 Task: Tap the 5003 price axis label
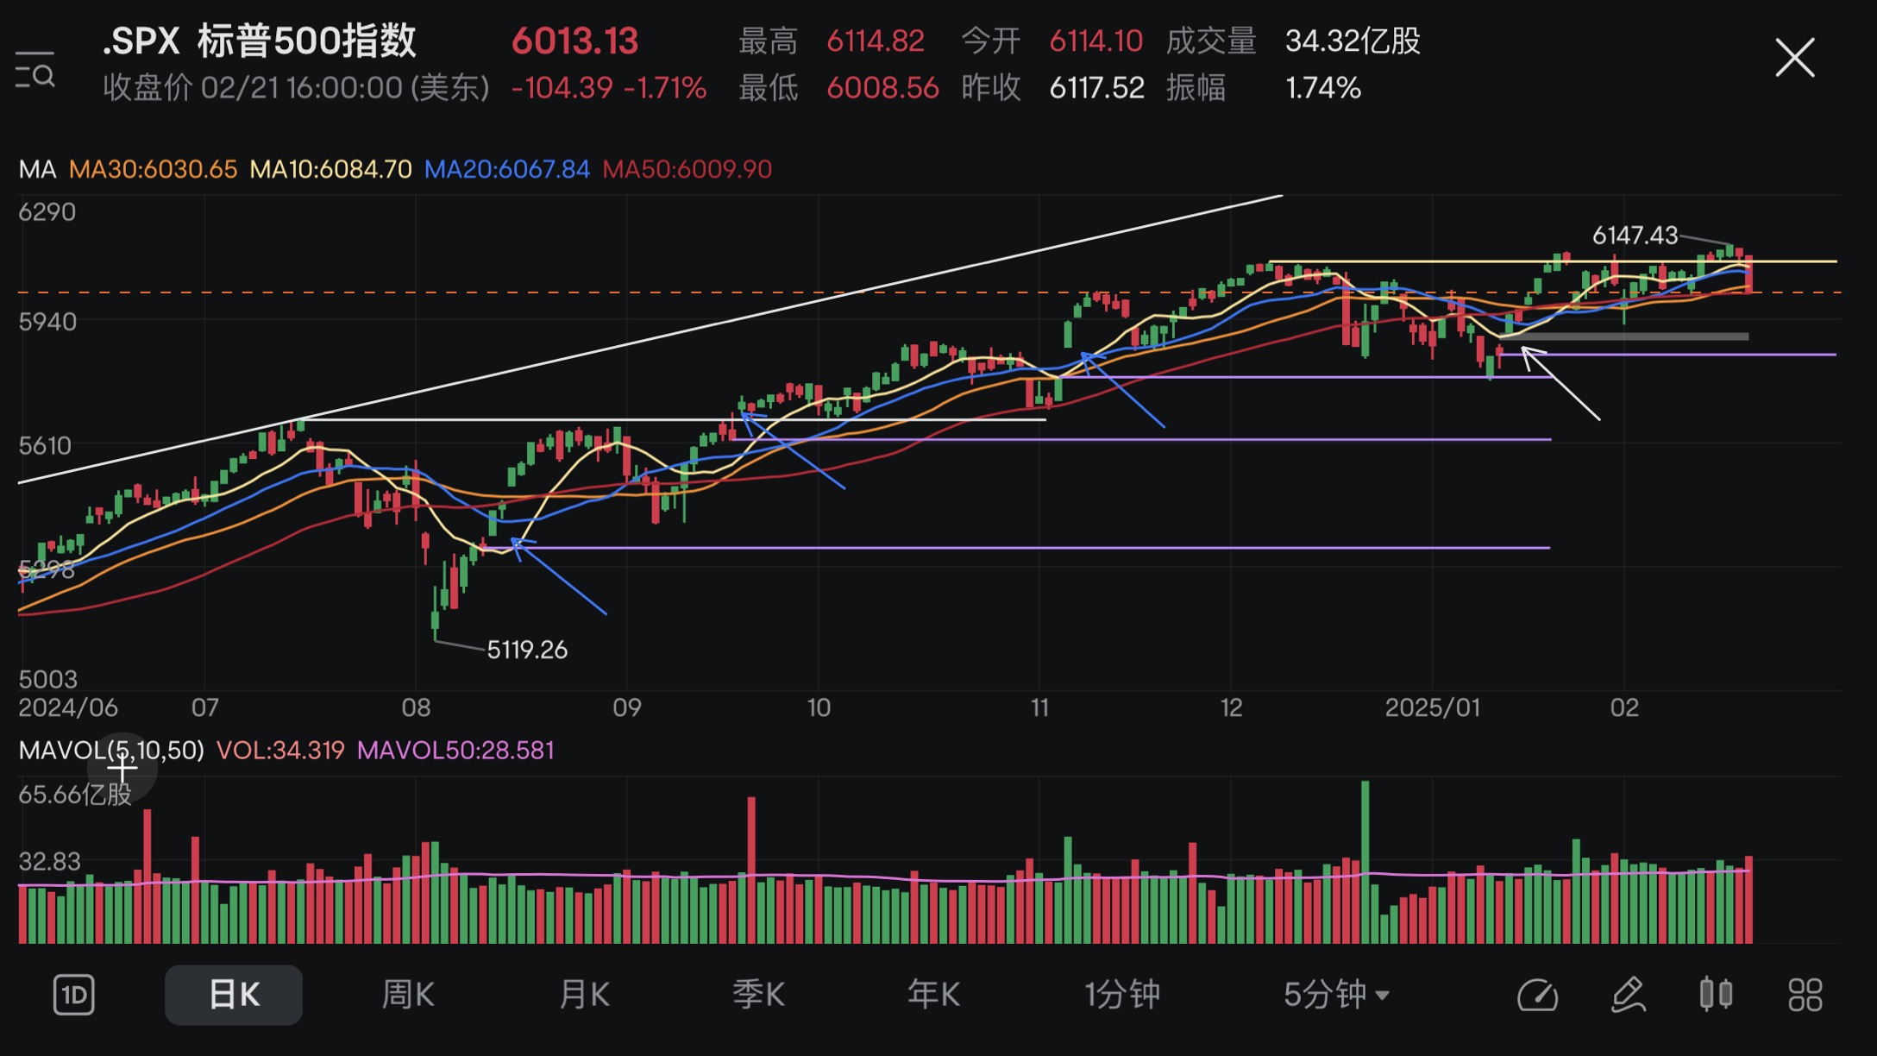(x=47, y=679)
